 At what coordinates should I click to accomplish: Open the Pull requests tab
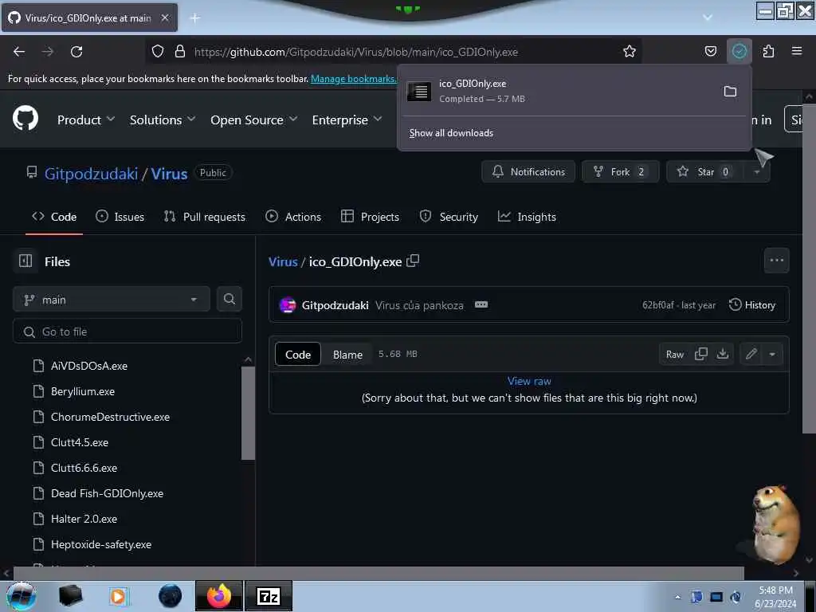point(205,217)
